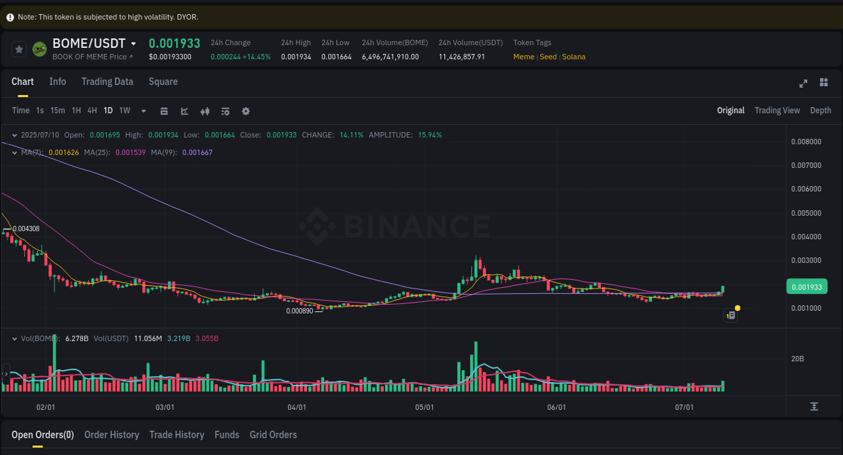Open the date range calendar icon

(164, 111)
